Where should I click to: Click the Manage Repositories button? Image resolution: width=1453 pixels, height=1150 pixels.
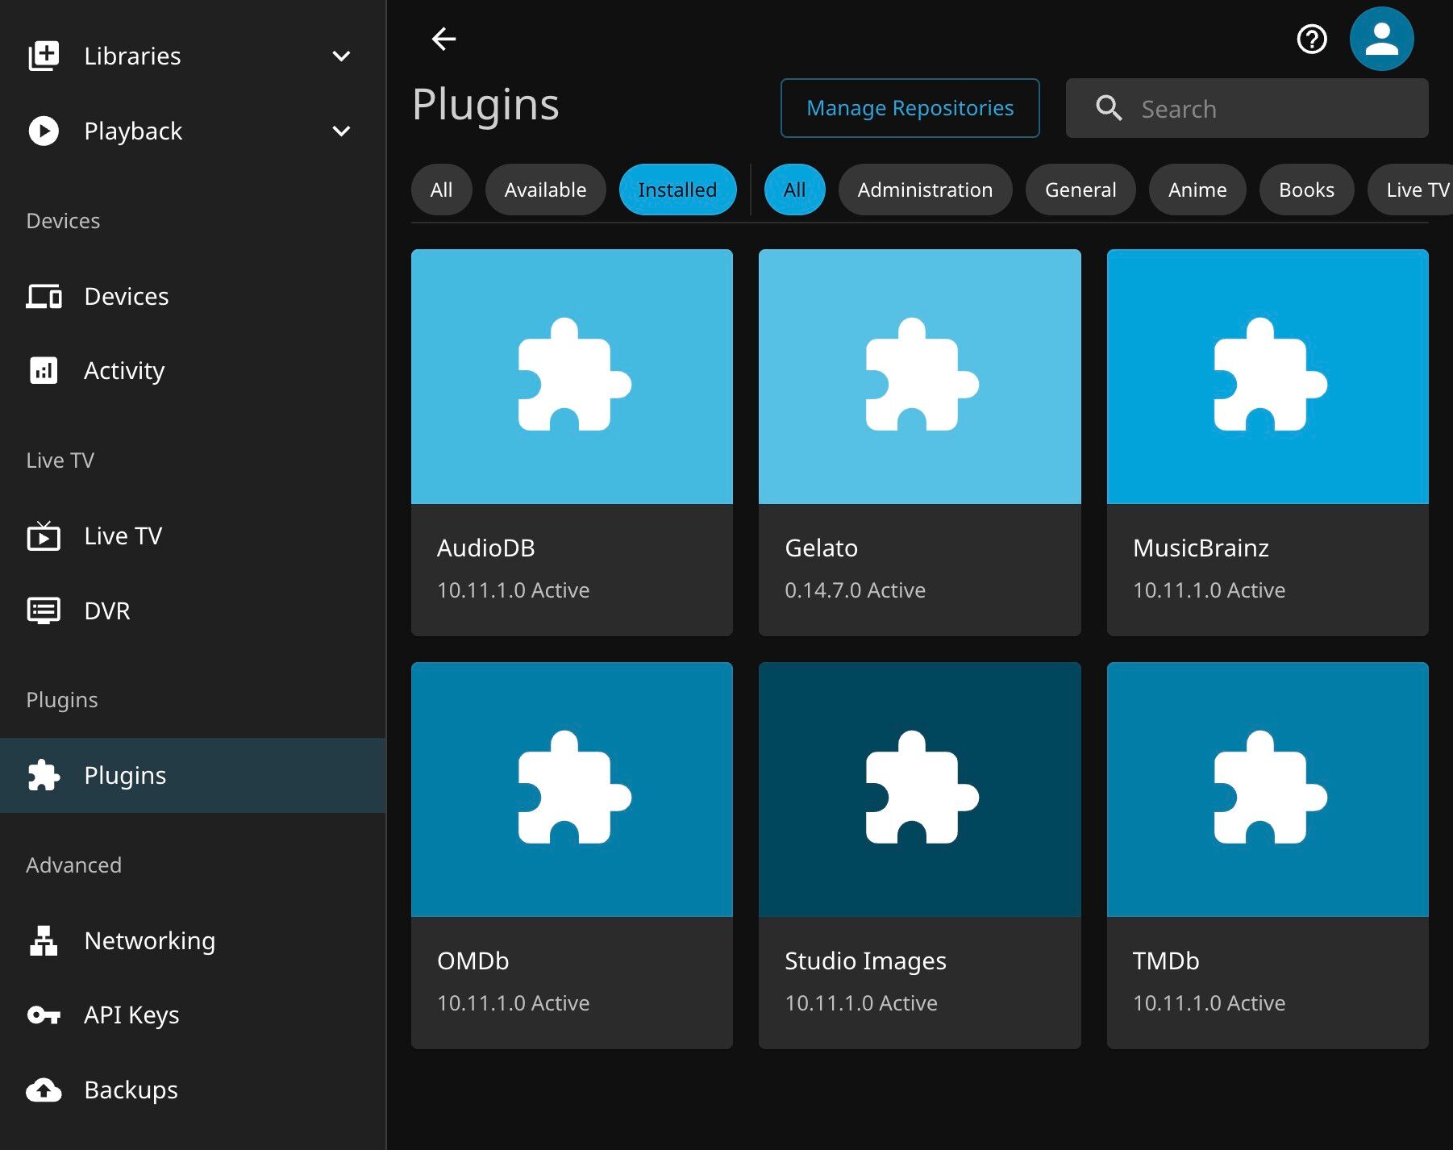tap(910, 108)
